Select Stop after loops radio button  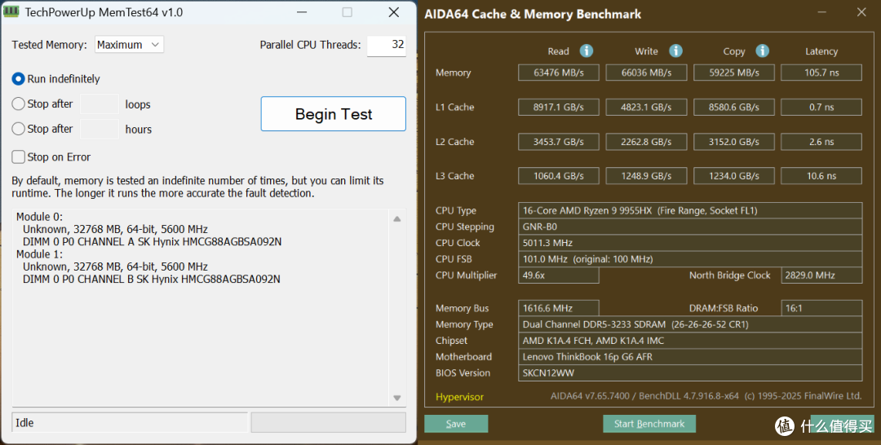click(x=19, y=104)
